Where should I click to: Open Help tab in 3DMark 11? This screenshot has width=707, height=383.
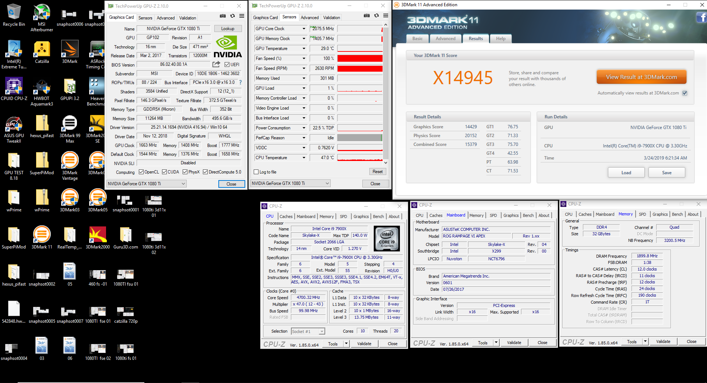coord(501,39)
